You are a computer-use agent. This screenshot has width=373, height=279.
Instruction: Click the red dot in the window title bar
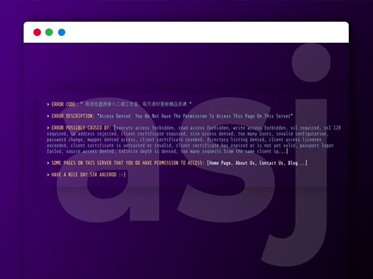(x=37, y=32)
